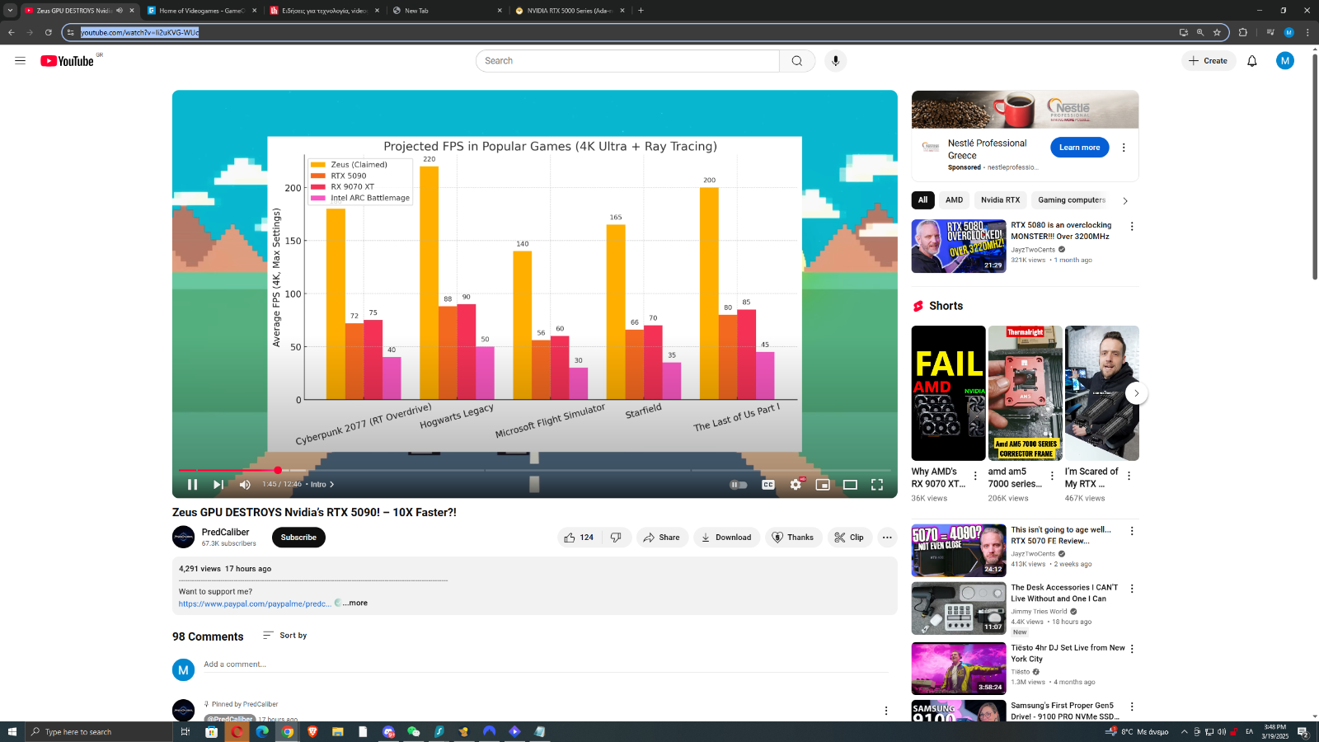The height and width of the screenshot is (742, 1319).
Task: Switch to the NVIDIA RTX 5000 Series tab
Action: (x=569, y=11)
